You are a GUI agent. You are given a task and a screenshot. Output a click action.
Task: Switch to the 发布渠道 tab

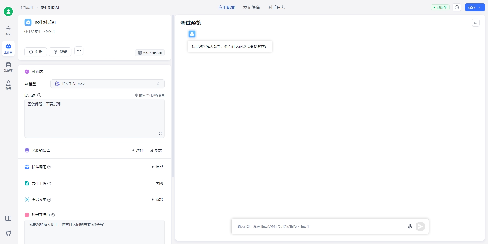(252, 8)
